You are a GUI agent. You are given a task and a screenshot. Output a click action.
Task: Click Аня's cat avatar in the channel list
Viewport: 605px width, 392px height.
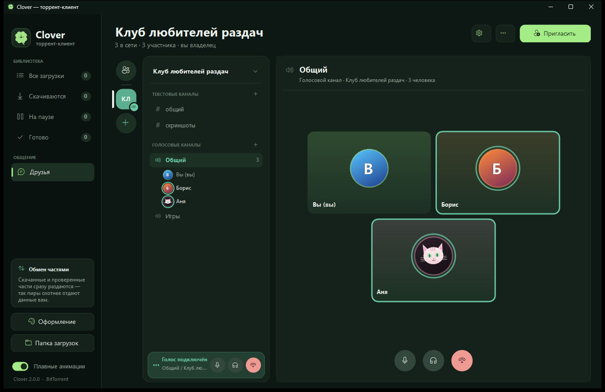click(168, 201)
